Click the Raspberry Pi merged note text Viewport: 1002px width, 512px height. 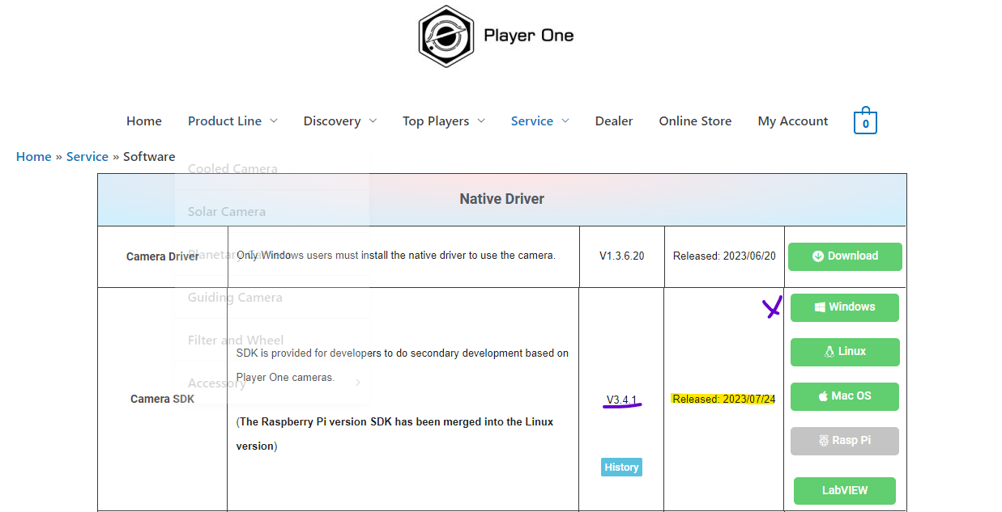coord(395,434)
